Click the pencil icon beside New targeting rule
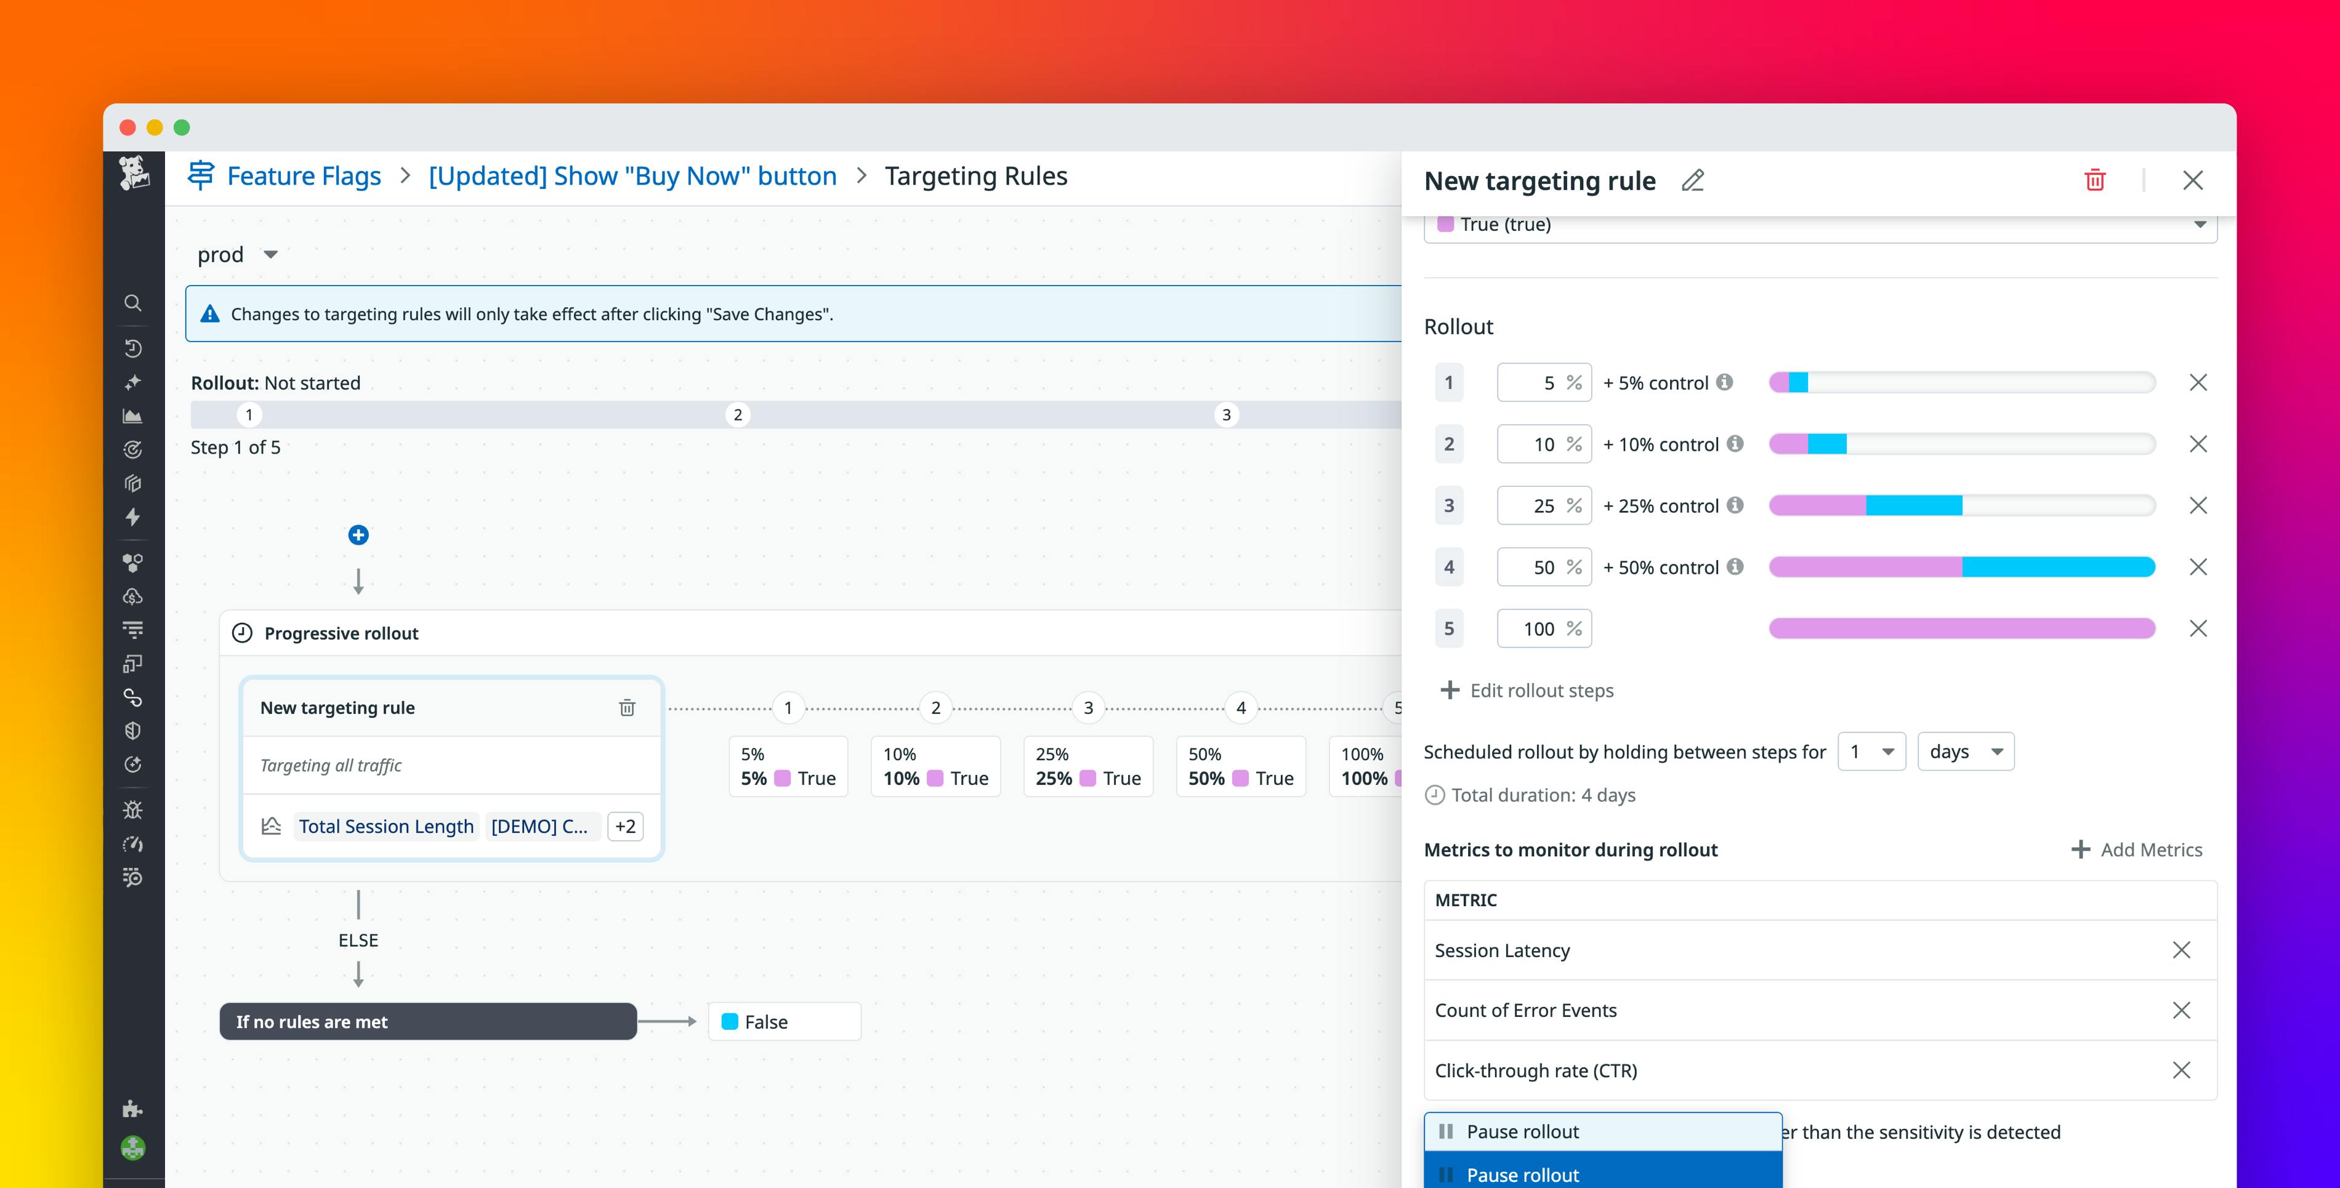 pyautogui.click(x=1692, y=181)
